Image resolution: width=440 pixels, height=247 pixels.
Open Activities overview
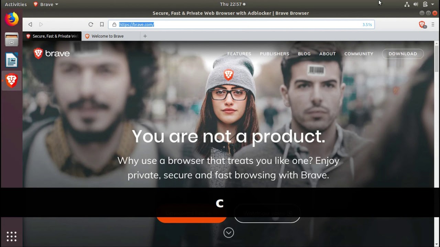pos(16,4)
